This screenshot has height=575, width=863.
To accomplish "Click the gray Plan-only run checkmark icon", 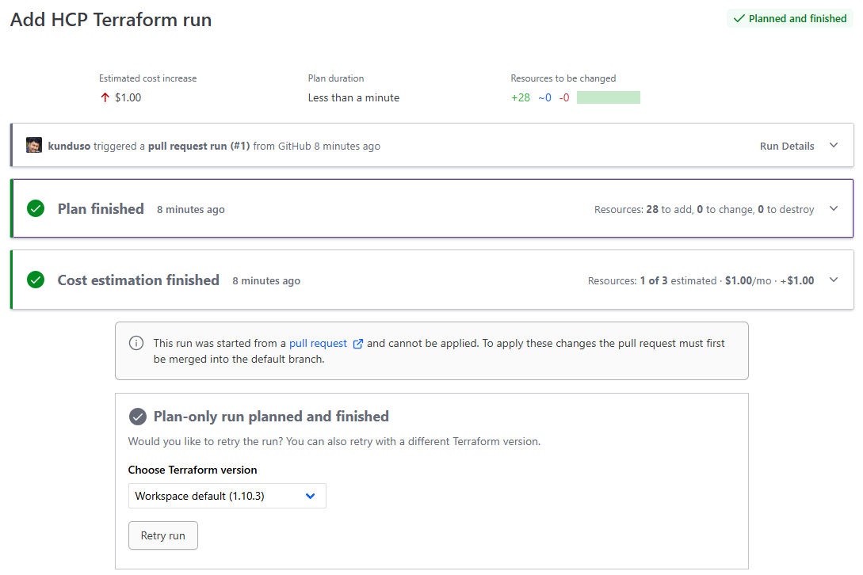I will pos(138,417).
